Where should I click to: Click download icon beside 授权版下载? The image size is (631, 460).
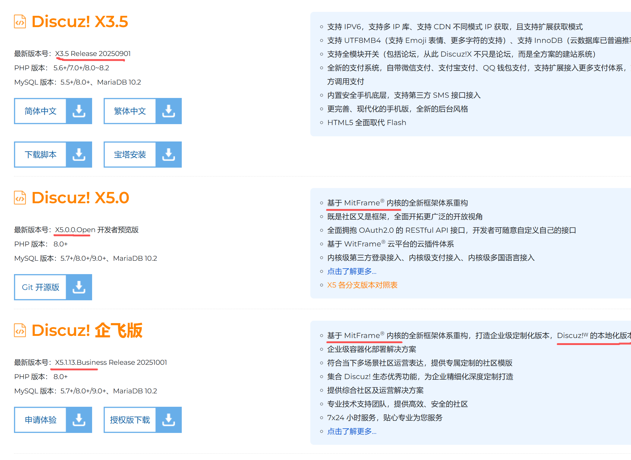click(168, 420)
